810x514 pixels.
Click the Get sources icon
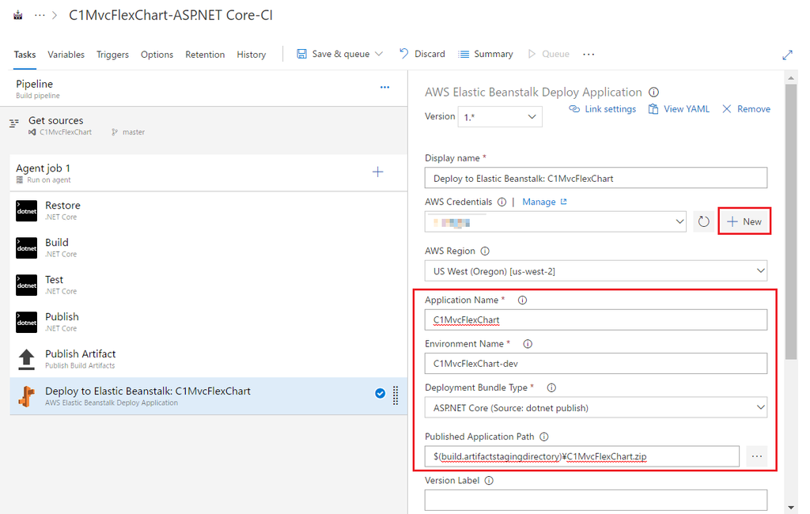pyautogui.click(x=14, y=123)
